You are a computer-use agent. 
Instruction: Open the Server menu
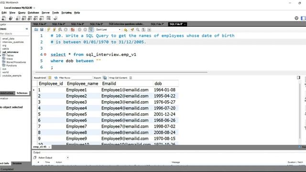[45, 13]
